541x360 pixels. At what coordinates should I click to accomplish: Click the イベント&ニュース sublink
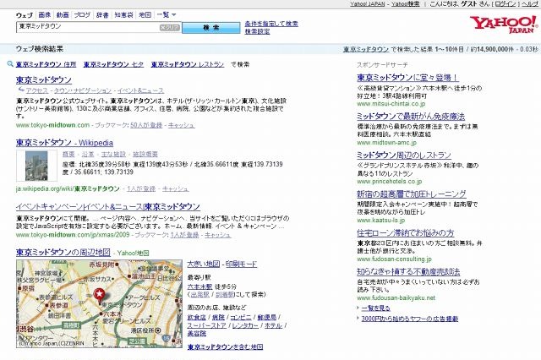pos(140,90)
